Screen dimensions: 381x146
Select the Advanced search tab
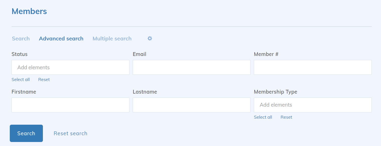coord(61,39)
